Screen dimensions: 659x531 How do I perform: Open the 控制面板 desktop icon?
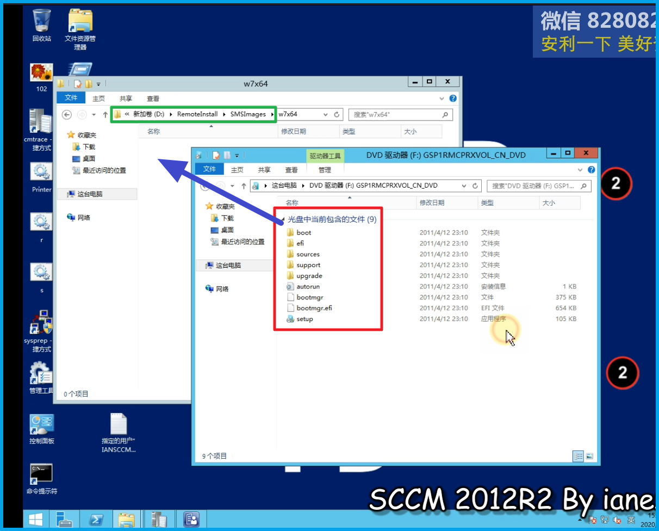tap(42, 429)
